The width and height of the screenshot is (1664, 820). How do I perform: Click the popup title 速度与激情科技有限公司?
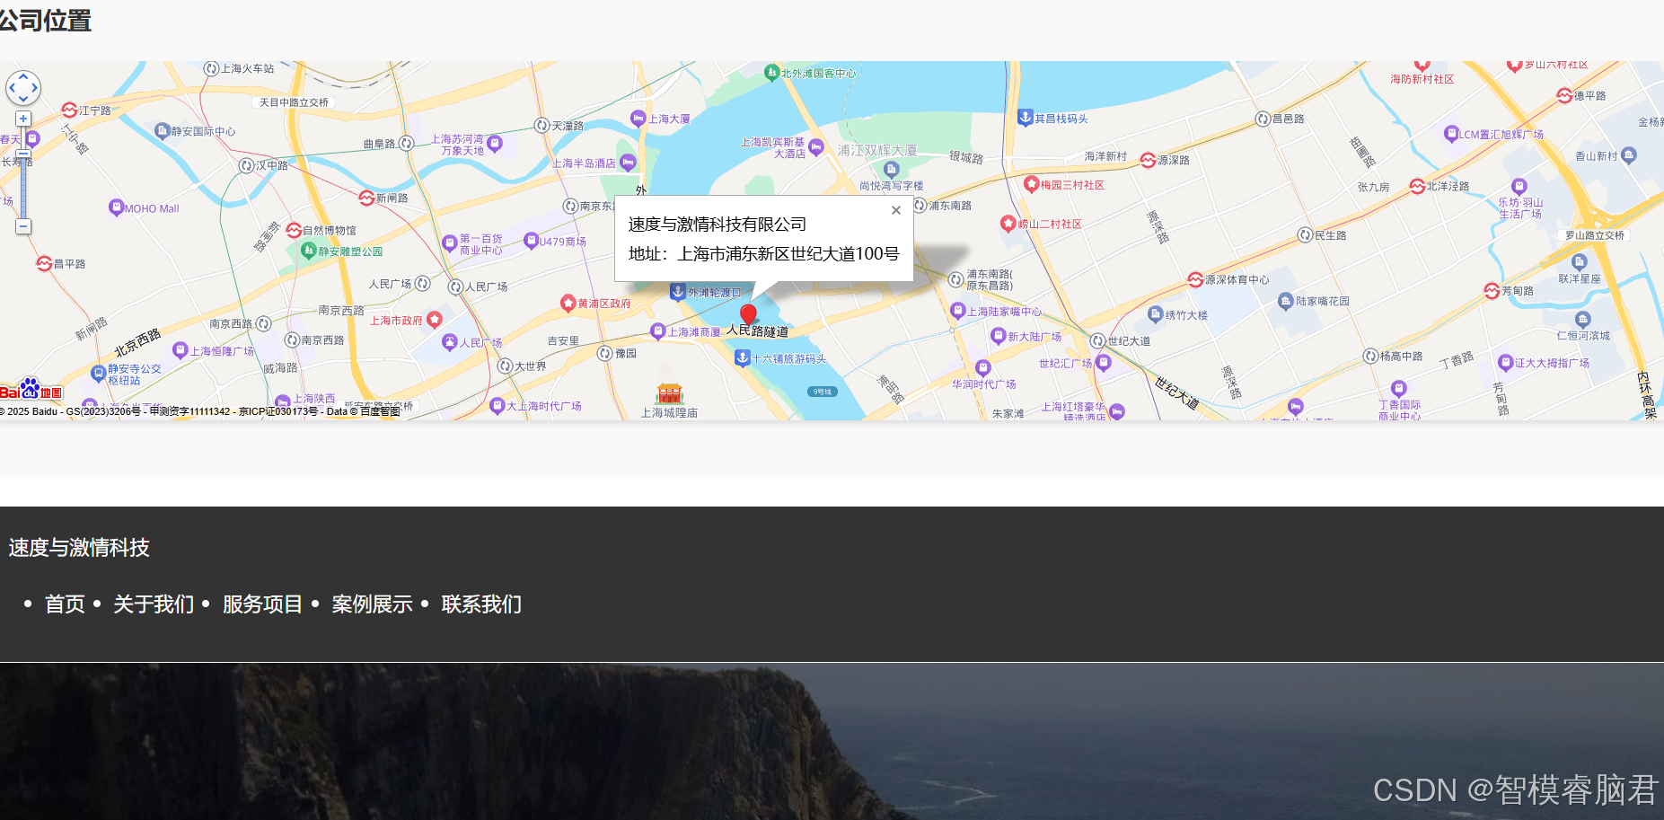[x=718, y=225]
